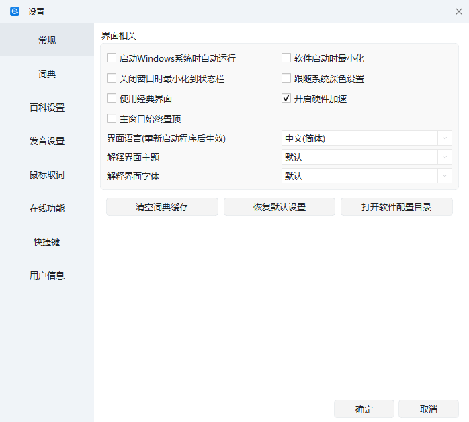469x422 pixels.
Task: Check 跟随系统深色设置 box
Action: pyautogui.click(x=286, y=79)
